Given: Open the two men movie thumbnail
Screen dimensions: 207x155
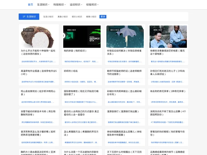Looking at the screenshot, I should [x=168, y=37].
